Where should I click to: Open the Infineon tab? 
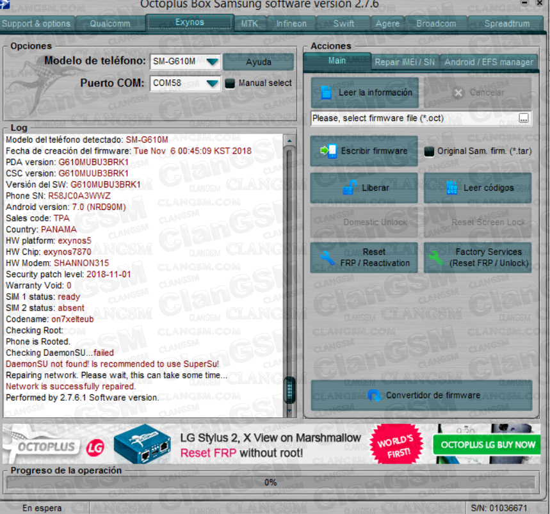coord(291,24)
